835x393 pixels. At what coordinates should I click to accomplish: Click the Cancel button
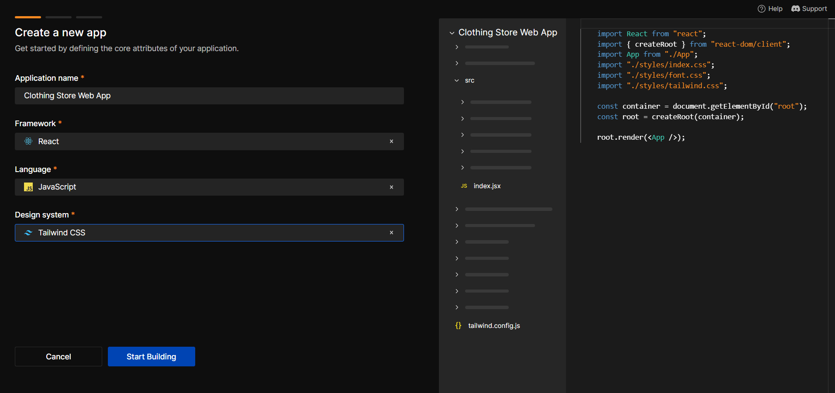(59, 357)
